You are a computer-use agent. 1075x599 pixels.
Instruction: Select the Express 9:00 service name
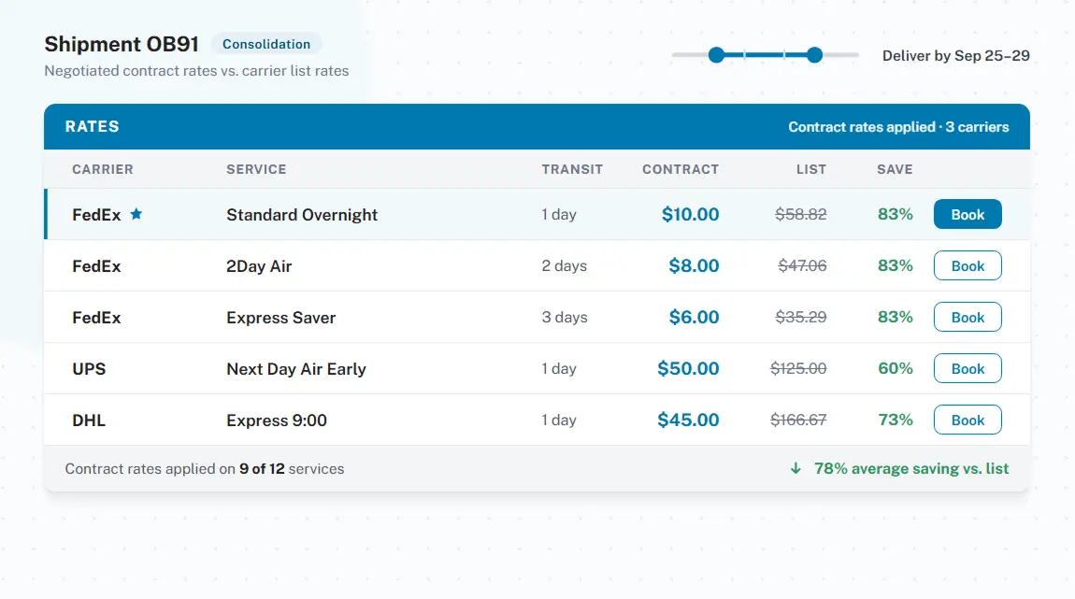[277, 421]
